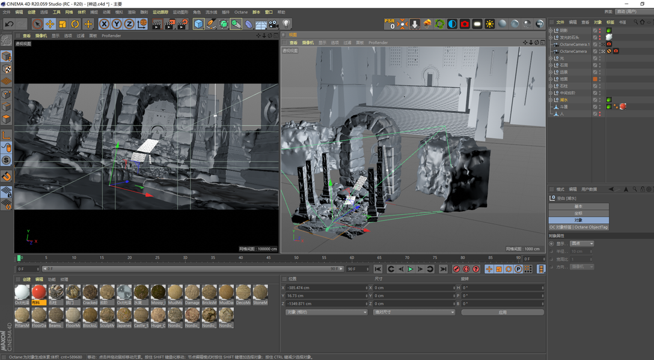Screen dimensions: 654x360
Task: Switch to 坐标 tab in attributes
Action: point(578,213)
